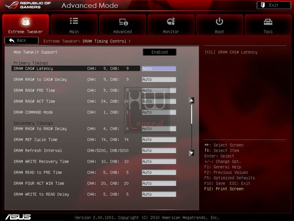Click the Boot power icon

[x=219, y=21]
